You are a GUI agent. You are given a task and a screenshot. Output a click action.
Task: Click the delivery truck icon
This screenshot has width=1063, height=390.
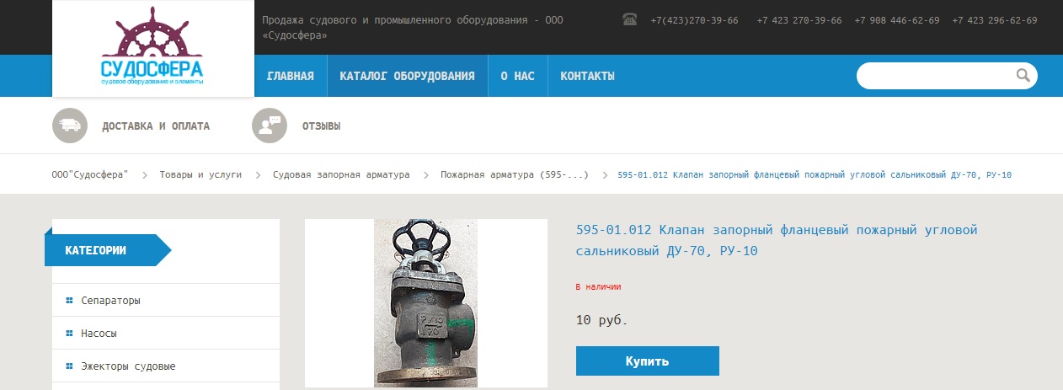(x=70, y=126)
